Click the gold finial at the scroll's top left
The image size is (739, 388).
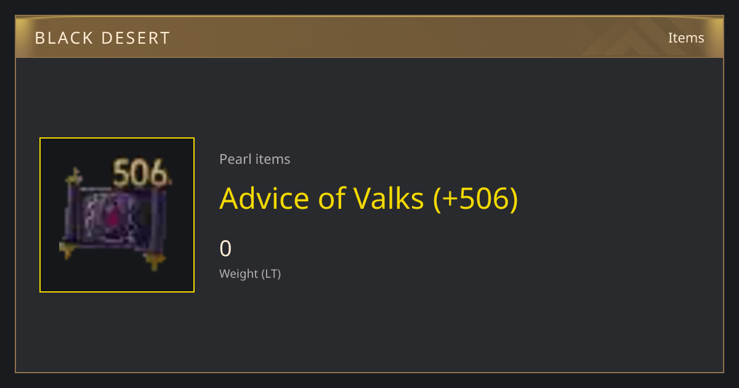point(75,177)
